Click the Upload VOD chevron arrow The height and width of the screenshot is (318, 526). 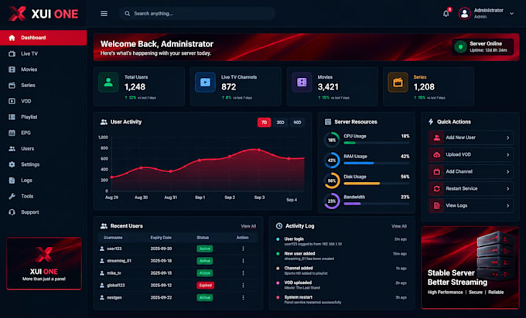click(x=508, y=154)
